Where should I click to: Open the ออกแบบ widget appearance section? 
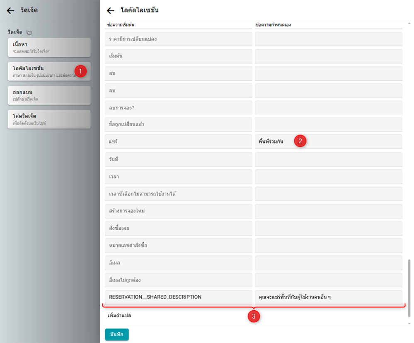pyautogui.click(x=49, y=95)
